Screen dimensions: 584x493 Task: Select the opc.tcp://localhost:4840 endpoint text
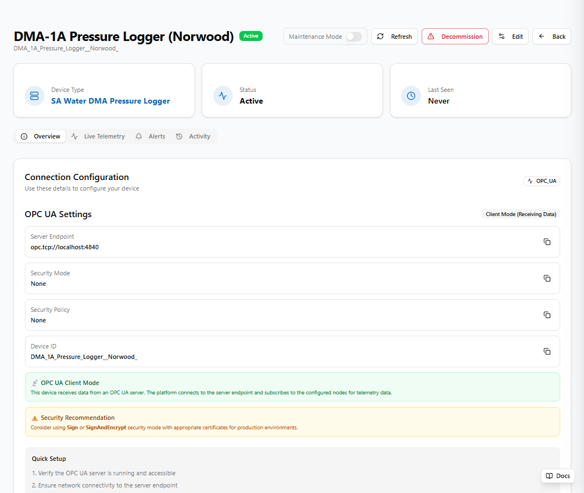pos(64,247)
